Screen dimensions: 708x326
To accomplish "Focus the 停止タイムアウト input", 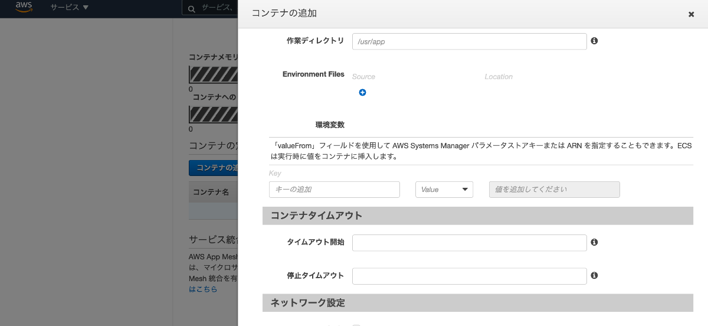I will [469, 276].
